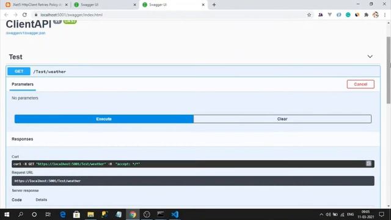Open Windows taskbar search

point(21,215)
